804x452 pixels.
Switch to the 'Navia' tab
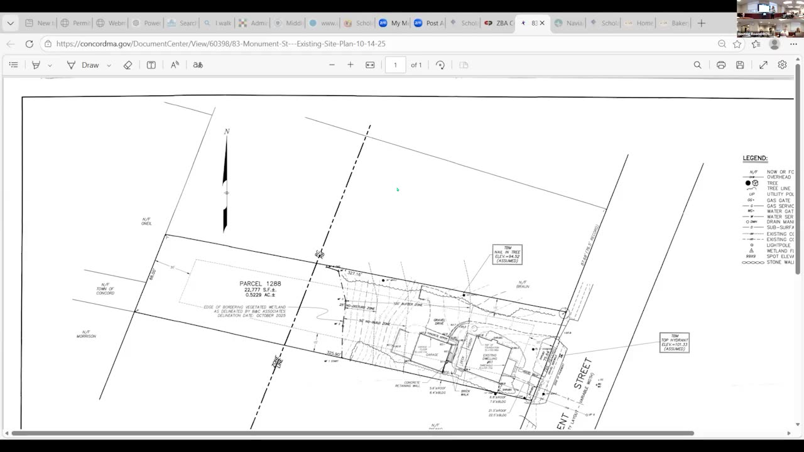click(x=569, y=23)
